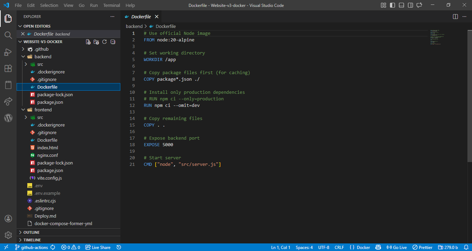The image size is (472, 251).
Task: Open the Search view in the activity bar
Action: click(8, 35)
